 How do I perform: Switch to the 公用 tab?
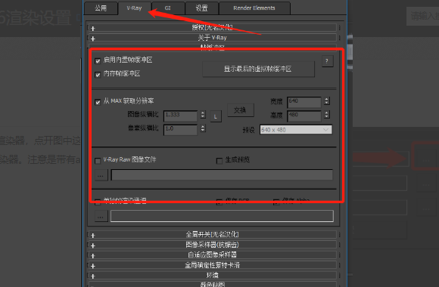(101, 8)
